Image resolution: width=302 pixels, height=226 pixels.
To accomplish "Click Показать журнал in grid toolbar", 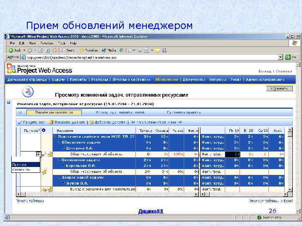I will click(67, 122).
